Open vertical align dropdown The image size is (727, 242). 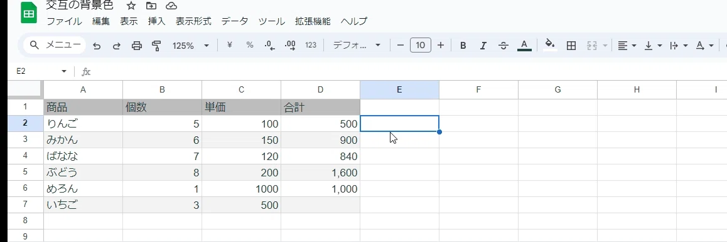[x=654, y=45]
